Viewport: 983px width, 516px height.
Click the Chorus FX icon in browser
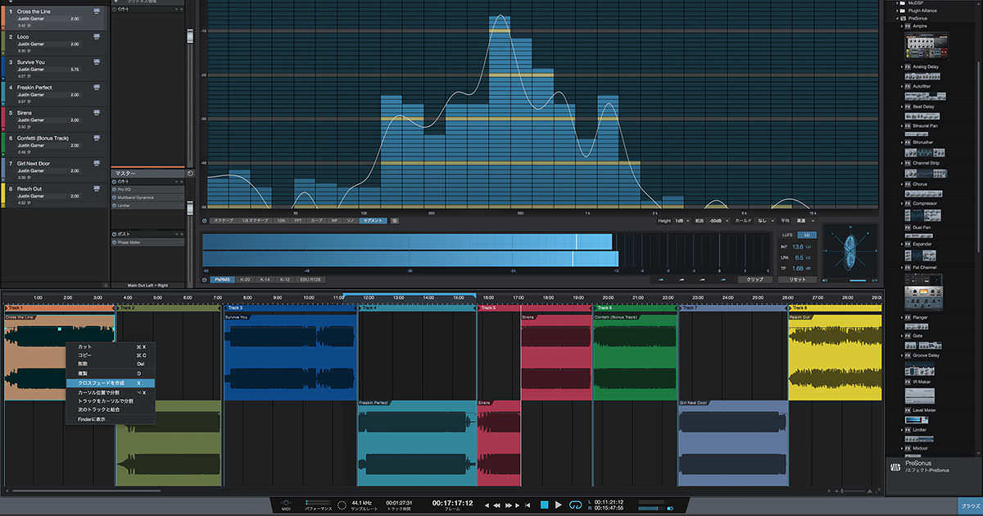[x=908, y=184]
